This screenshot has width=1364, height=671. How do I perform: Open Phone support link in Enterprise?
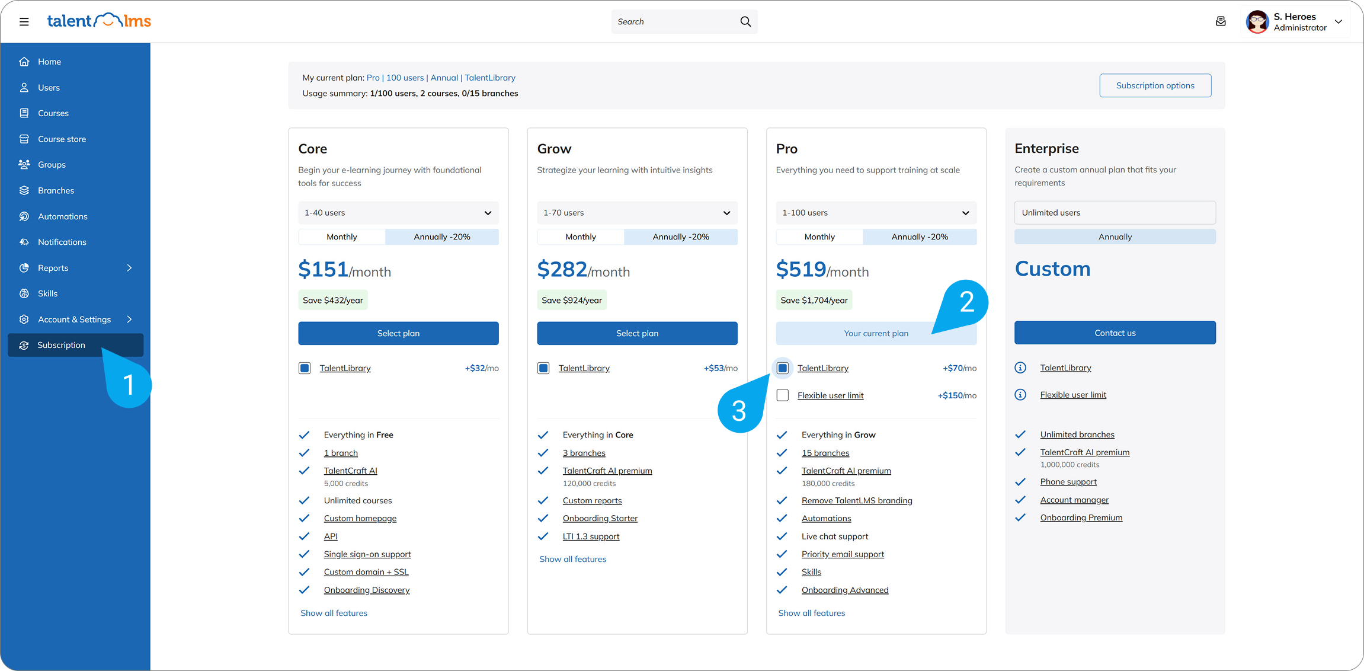click(1068, 481)
